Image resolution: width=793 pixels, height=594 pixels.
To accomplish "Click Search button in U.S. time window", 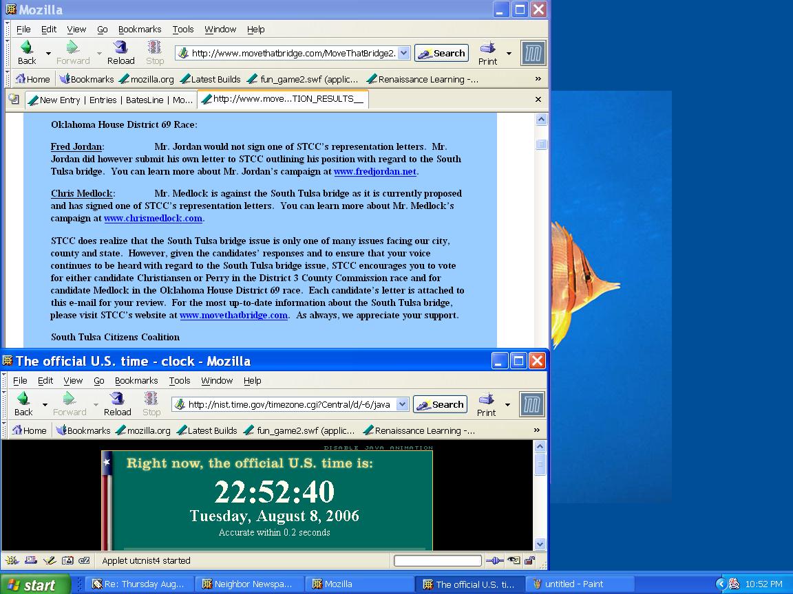I will 440,404.
